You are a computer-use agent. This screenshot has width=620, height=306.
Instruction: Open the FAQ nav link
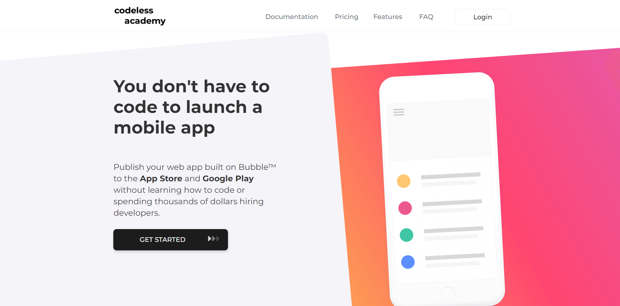pyautogui.click(x=426, y=17)
